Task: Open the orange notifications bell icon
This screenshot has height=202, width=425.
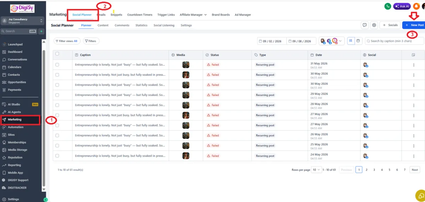Action: (x=416, y=6)
